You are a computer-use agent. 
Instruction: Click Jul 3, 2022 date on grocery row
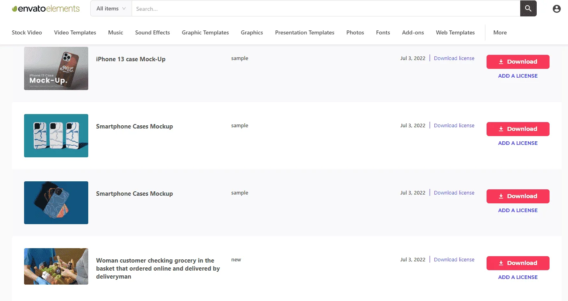coord(413,259)
